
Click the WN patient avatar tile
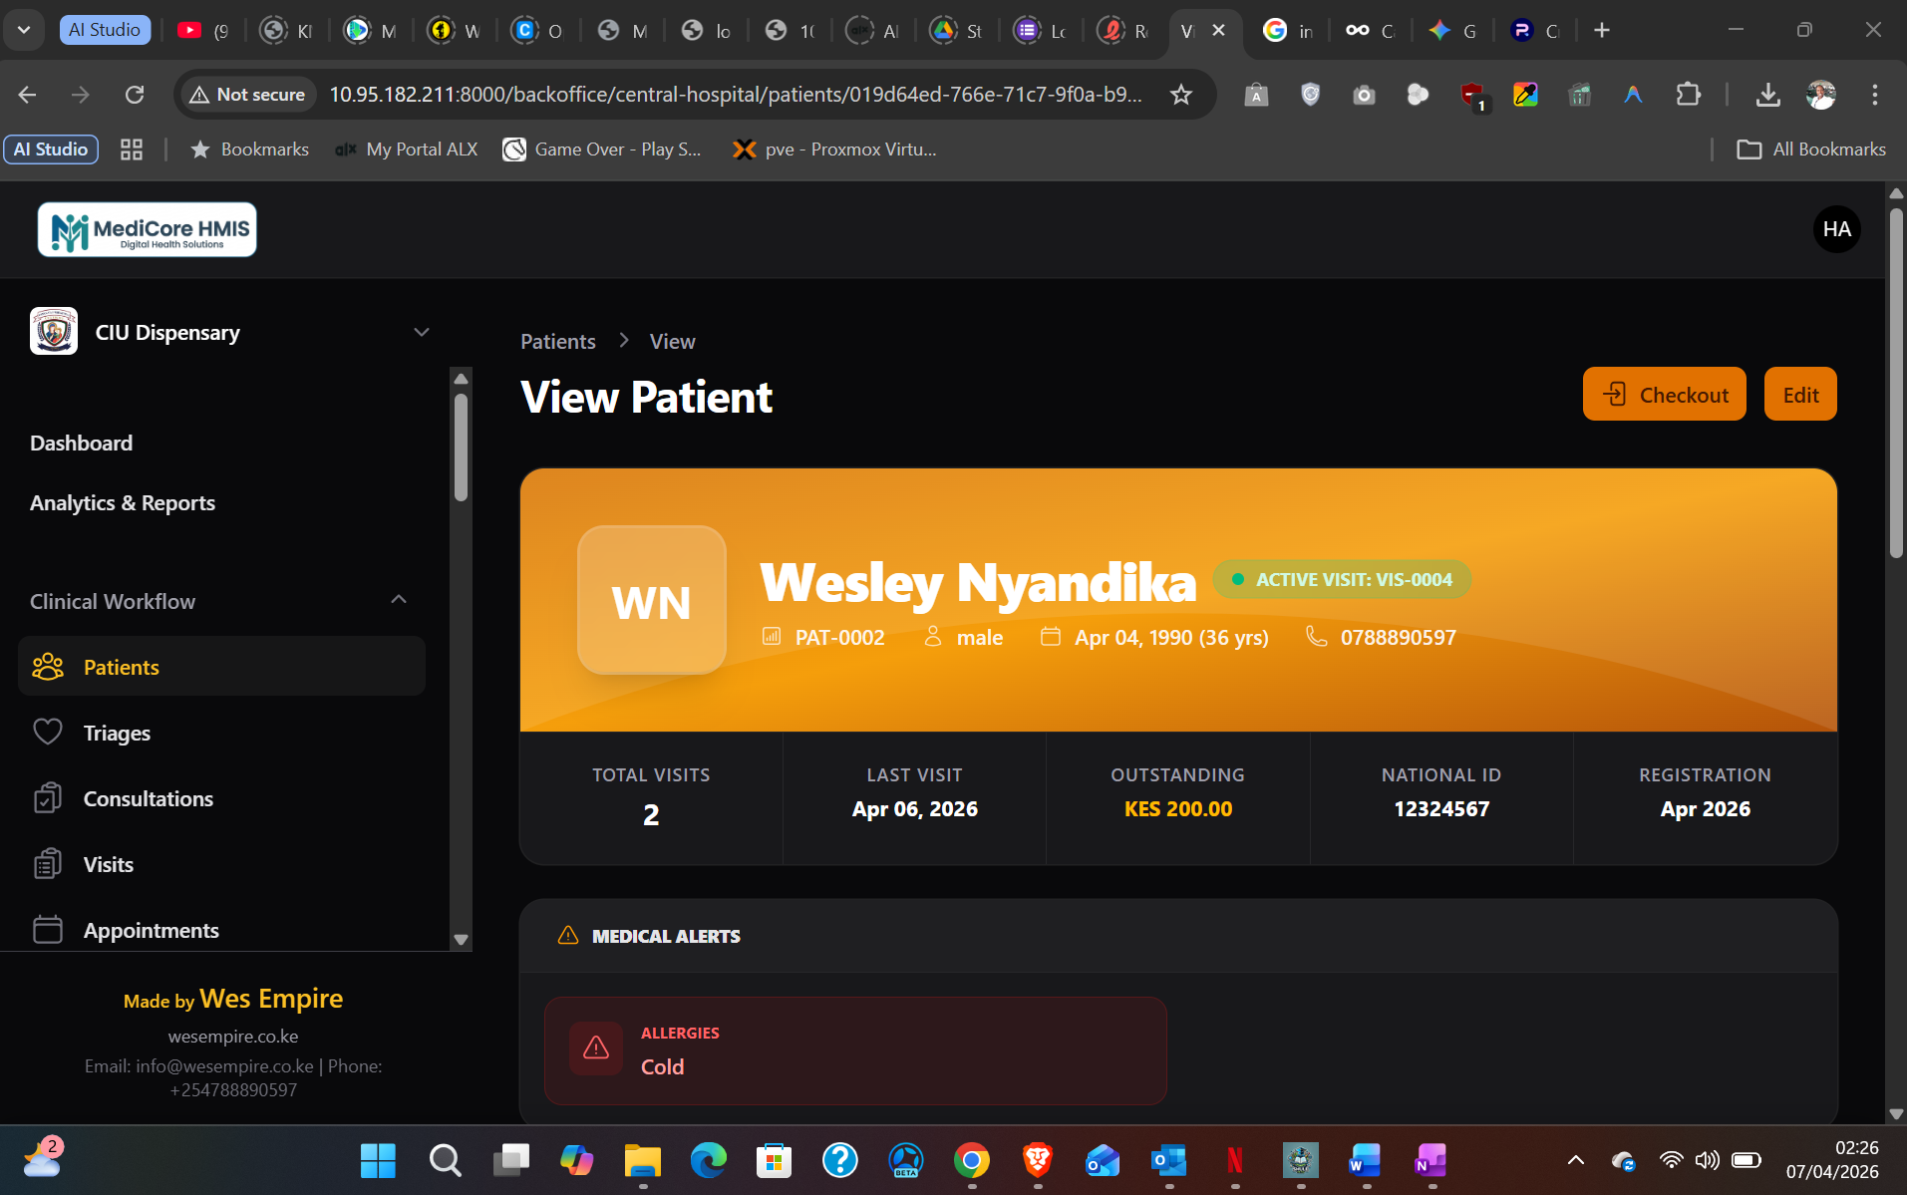point(652,601)
